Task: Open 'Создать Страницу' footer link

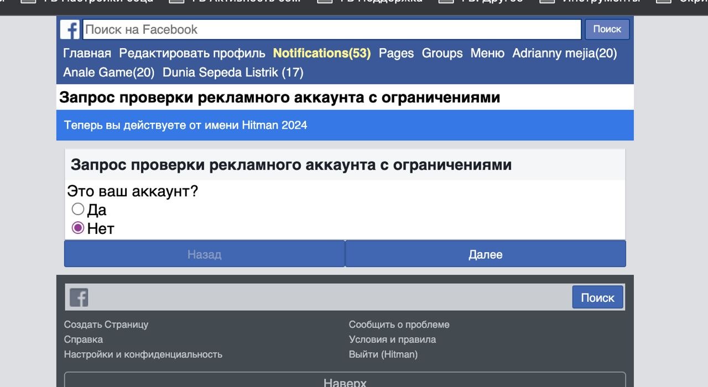Action: tap(106, 325)
